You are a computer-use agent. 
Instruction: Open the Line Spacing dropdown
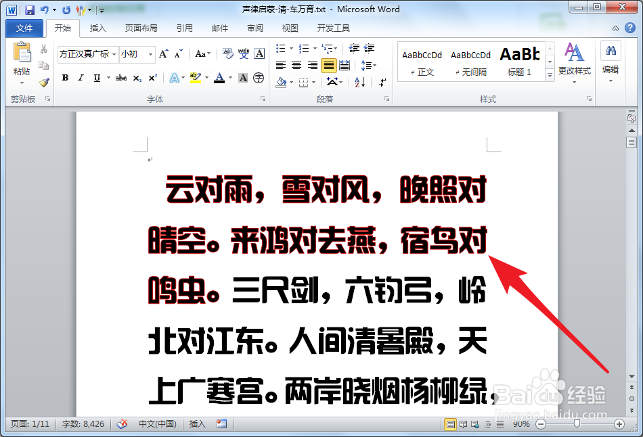click(369, 65)
